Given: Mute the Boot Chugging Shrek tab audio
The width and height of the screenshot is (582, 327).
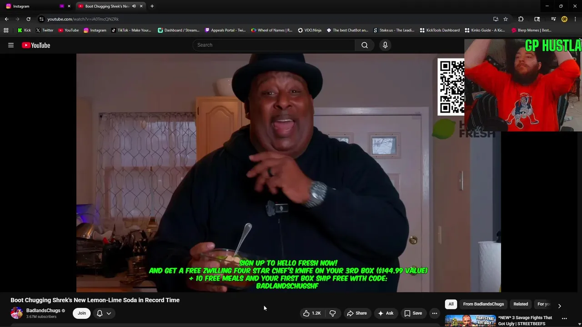Looking at the screenshot, I should 134,6.
